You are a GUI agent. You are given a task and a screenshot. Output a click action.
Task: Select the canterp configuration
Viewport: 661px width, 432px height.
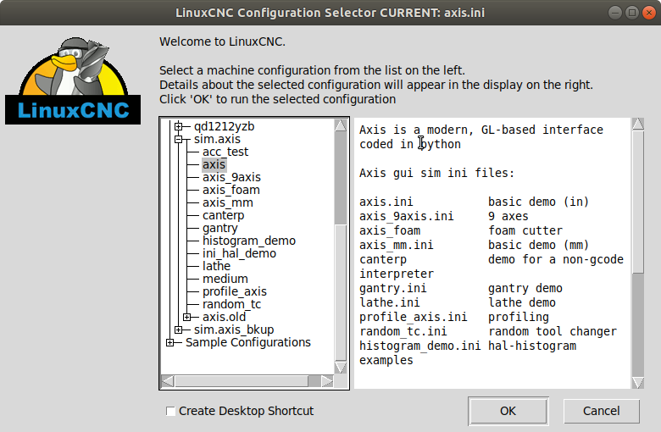pyautogui.click(x=223, y=215)
